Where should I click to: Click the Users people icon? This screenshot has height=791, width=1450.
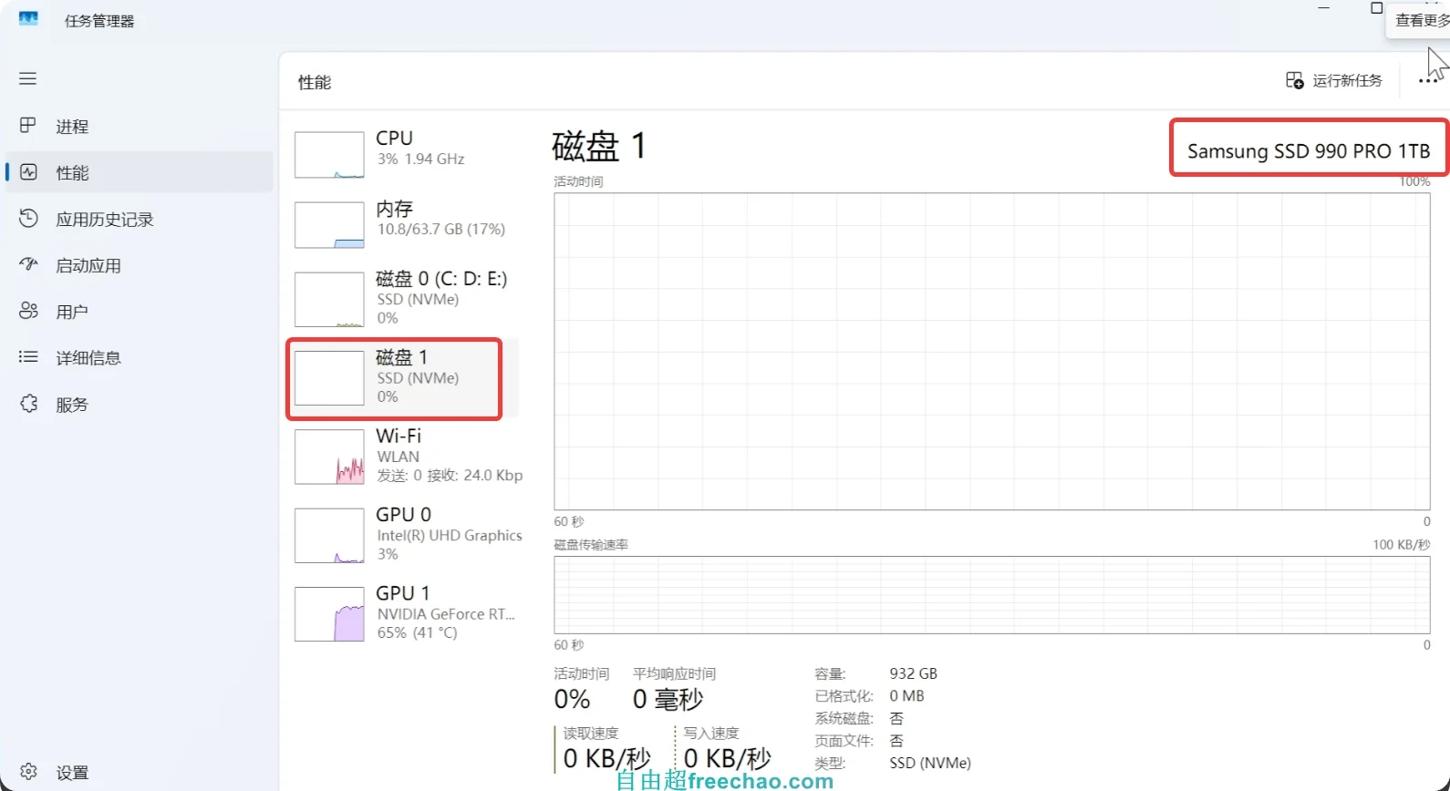pyautogui.click(x=28, y=311)
